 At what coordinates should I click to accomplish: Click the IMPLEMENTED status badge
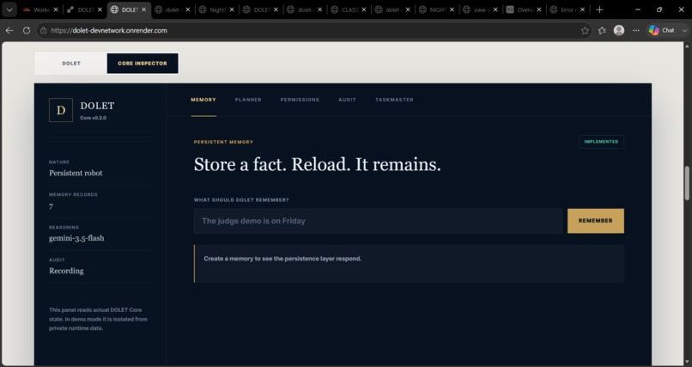pos(601,142)
